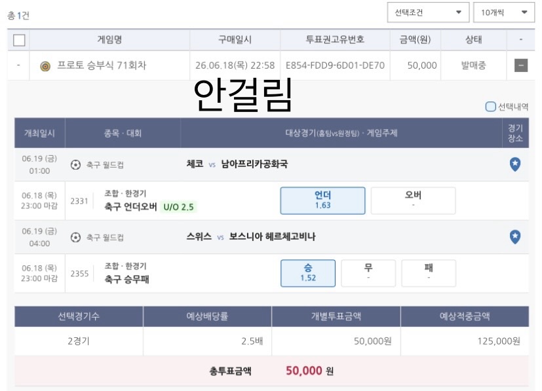The height and width of the screenshot is (391, 542).
Task: Select the 승 1.52 option
Action: click(x=308, y=273)
